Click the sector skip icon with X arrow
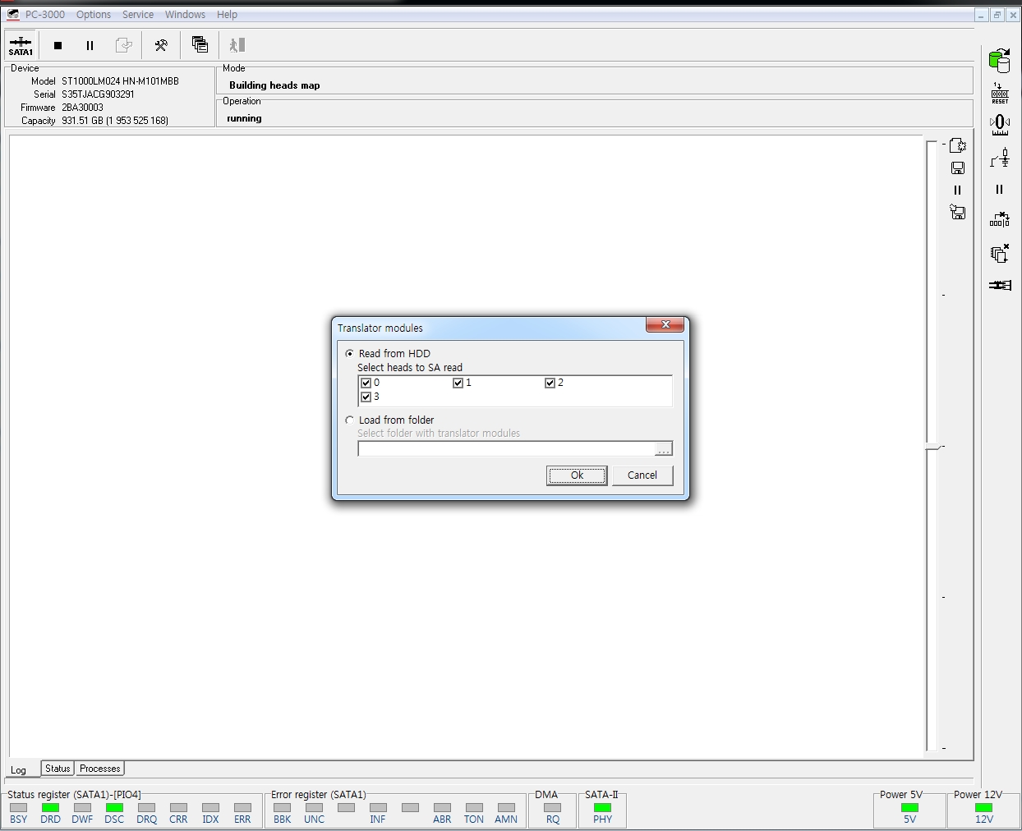1022x831 pixels. point(1000,220)
